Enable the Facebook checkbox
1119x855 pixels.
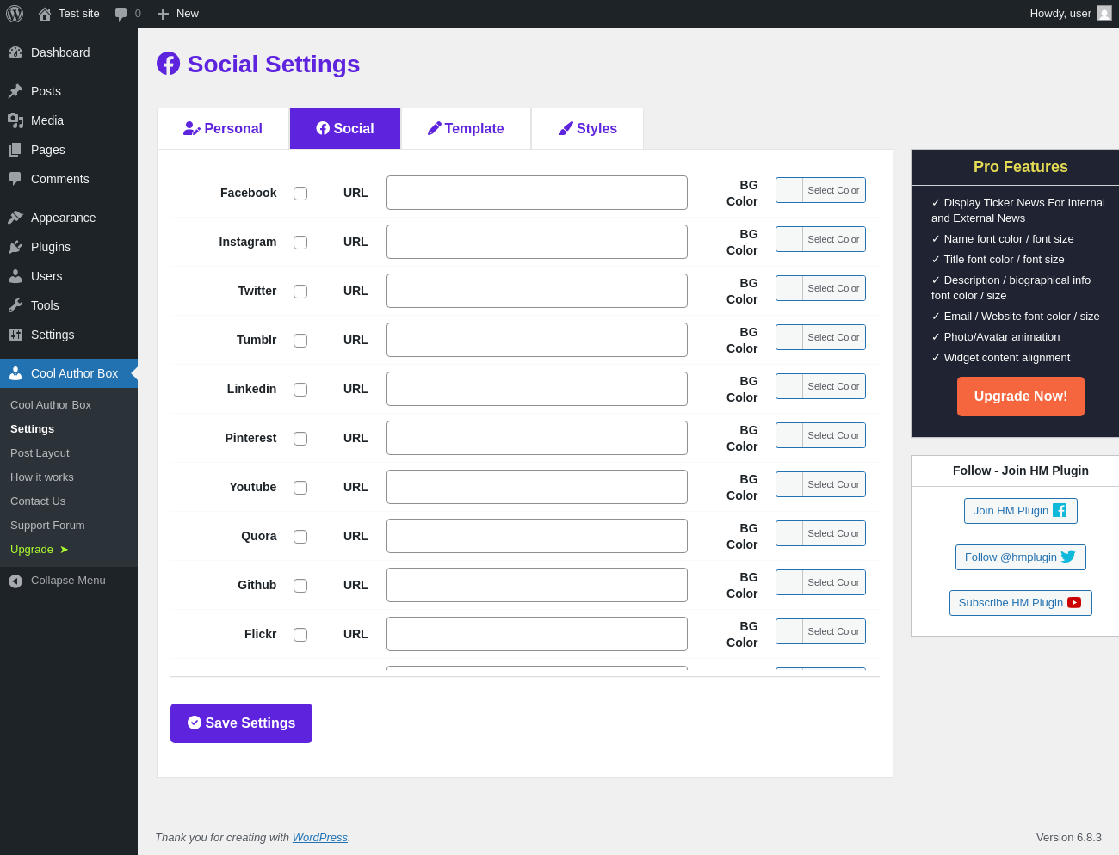pyautogui.click(x=300, y=194)
